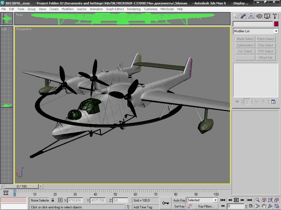Play the animation
The width and height of the screenshot is (281, 210).
tap(236, 200)
